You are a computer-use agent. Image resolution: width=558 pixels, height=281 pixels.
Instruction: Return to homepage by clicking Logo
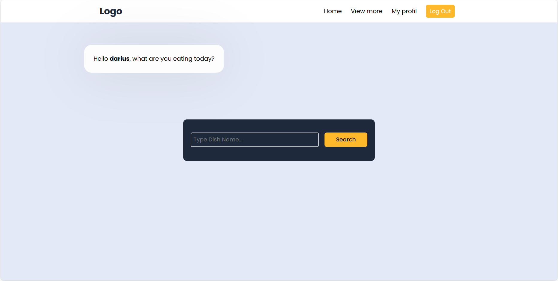tap(111, 11)
